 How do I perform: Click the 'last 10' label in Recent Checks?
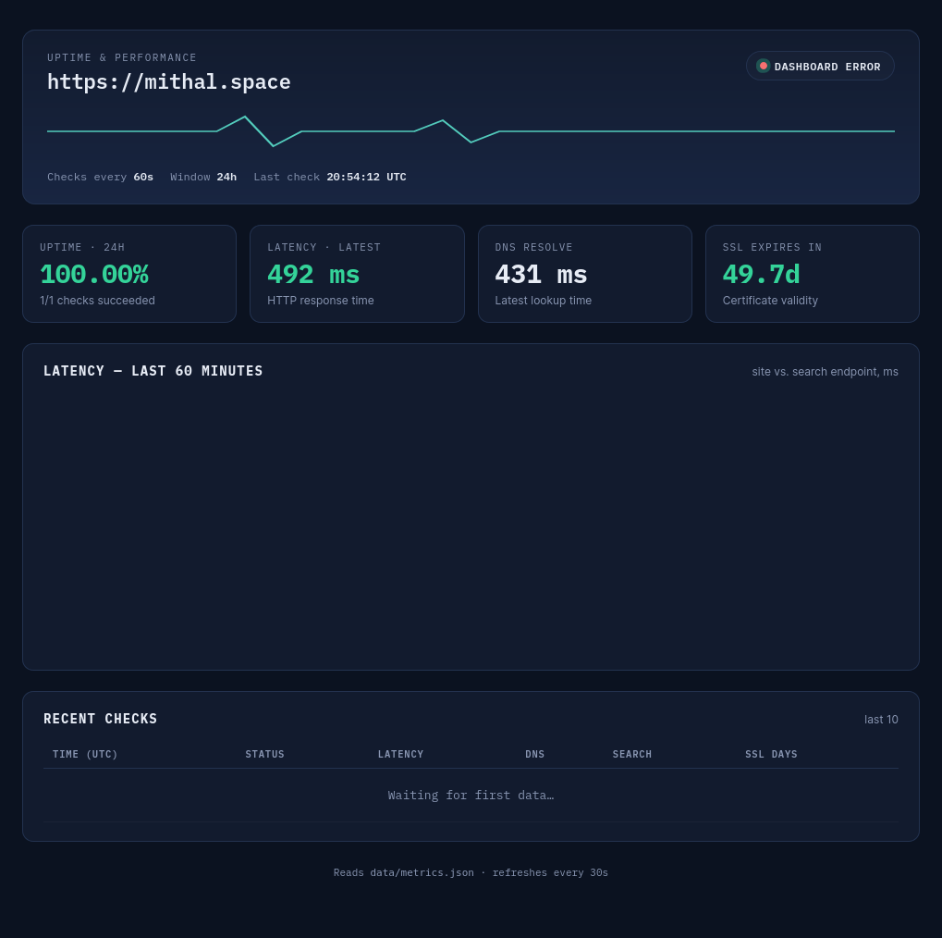point(881,719)
